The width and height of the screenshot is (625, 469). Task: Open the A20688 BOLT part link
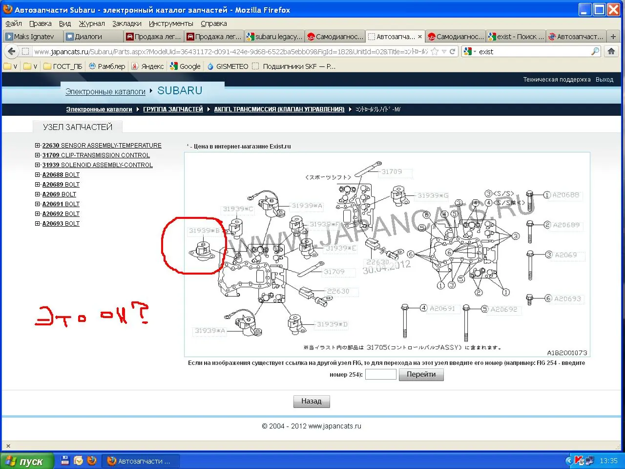point(61,175)
